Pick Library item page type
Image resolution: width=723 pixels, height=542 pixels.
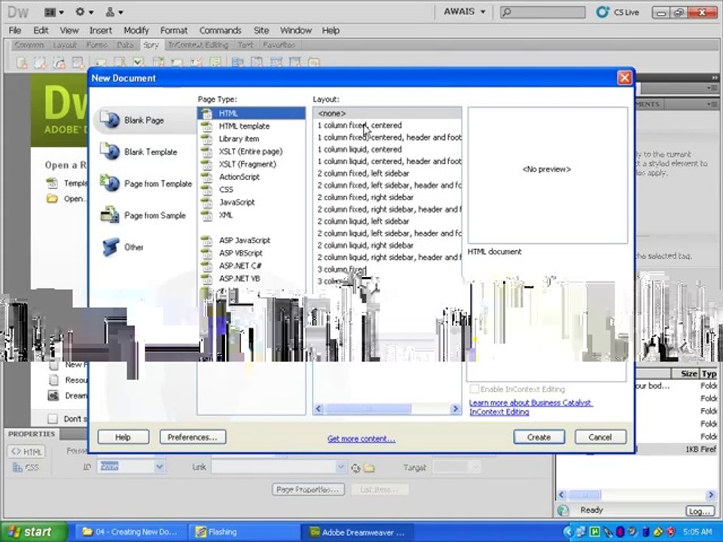click(x=239, y=139)
